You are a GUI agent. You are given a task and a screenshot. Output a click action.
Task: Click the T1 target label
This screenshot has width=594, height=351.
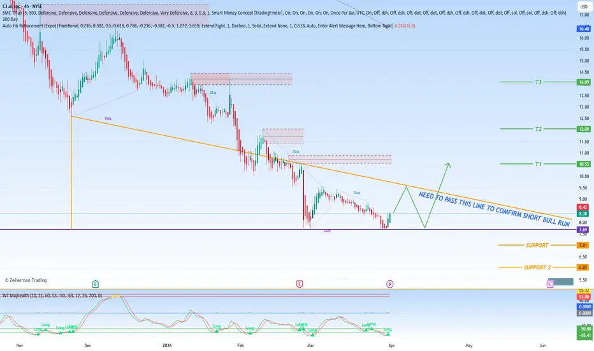click(x=539, y=164)
